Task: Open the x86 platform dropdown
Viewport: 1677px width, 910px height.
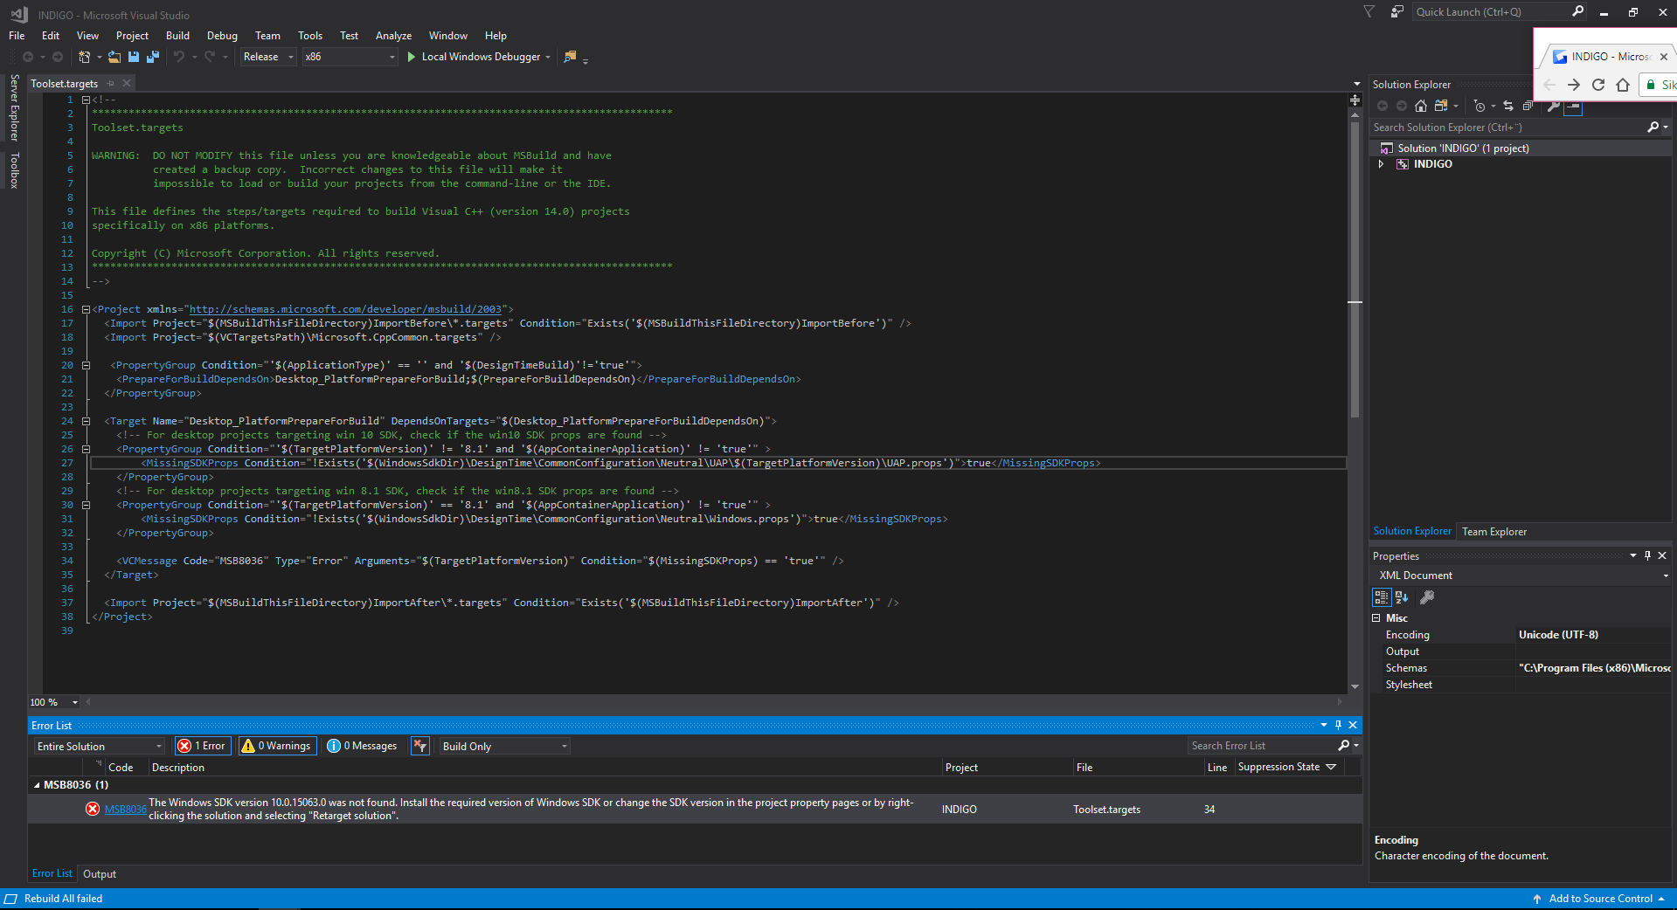Action: pos(350,57)
